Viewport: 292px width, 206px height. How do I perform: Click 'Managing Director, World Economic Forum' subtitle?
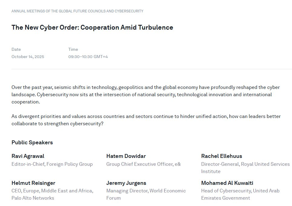pos(146,195)
